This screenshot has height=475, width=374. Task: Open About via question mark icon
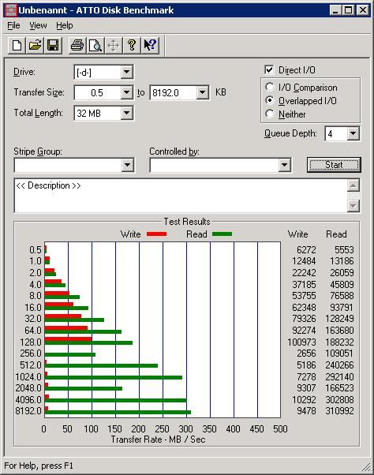click(x=132, y=46)
